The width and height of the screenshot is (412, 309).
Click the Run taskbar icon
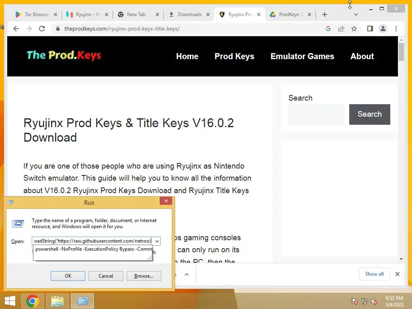[x=82, y=301]
